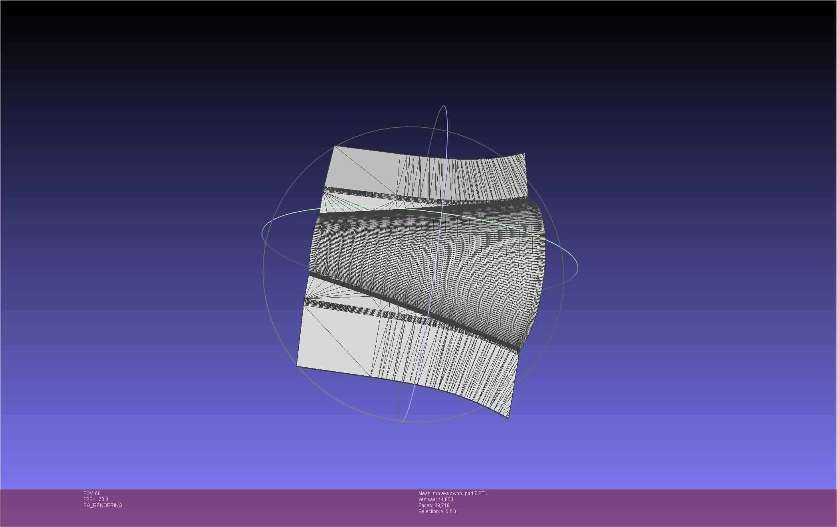Click the Vertices: 44,853 count

[435, 499]
